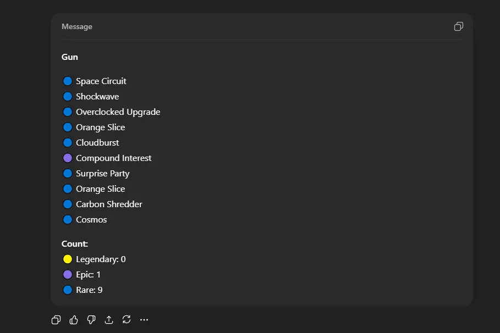Image resolution: width=500 pixels, height=333 pixels.
Task: Select the Cloudburst item
Action: pyautogui.click(x=97, y=143)
